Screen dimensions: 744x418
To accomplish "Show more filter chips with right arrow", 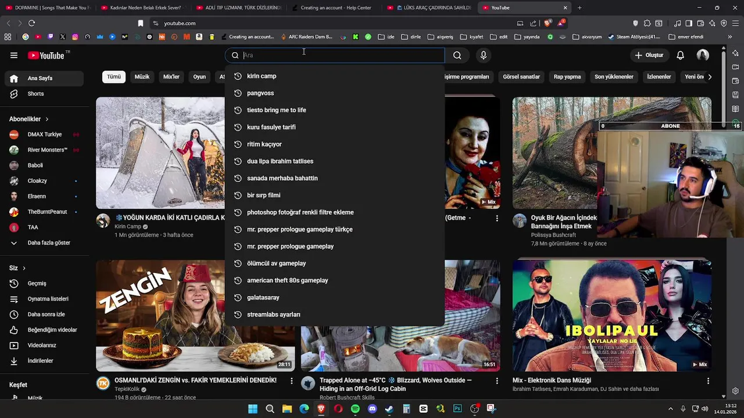I will 710,77.
